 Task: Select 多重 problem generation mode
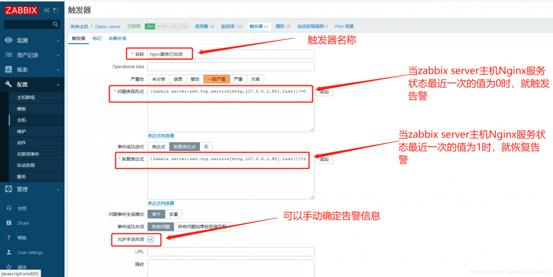point(174,214)
